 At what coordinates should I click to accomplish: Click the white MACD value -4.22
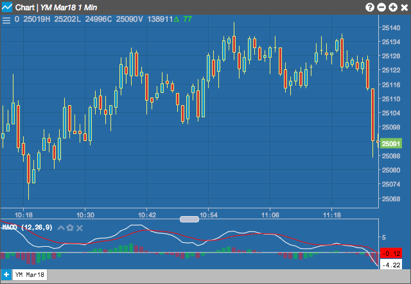391,265
